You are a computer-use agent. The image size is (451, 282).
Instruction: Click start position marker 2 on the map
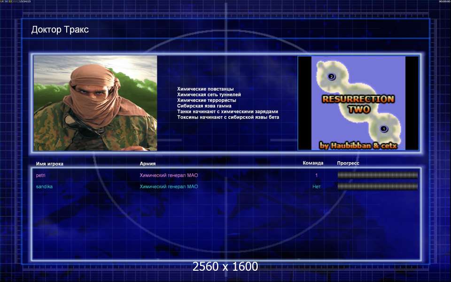[331, 77]
